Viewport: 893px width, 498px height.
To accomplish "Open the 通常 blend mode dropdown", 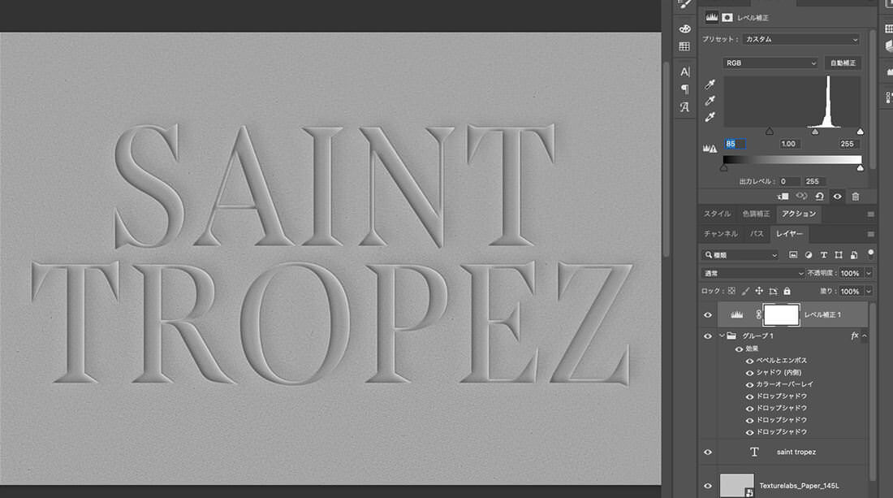I will (753, 274).
